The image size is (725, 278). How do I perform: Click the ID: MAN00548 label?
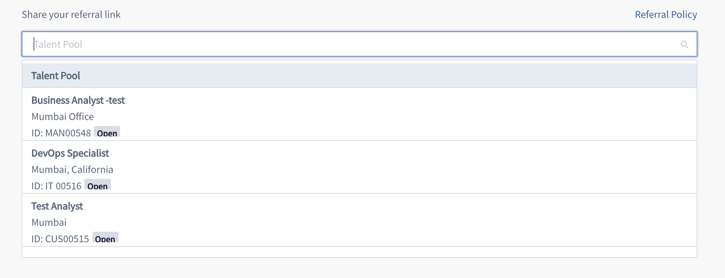point(61,133)
